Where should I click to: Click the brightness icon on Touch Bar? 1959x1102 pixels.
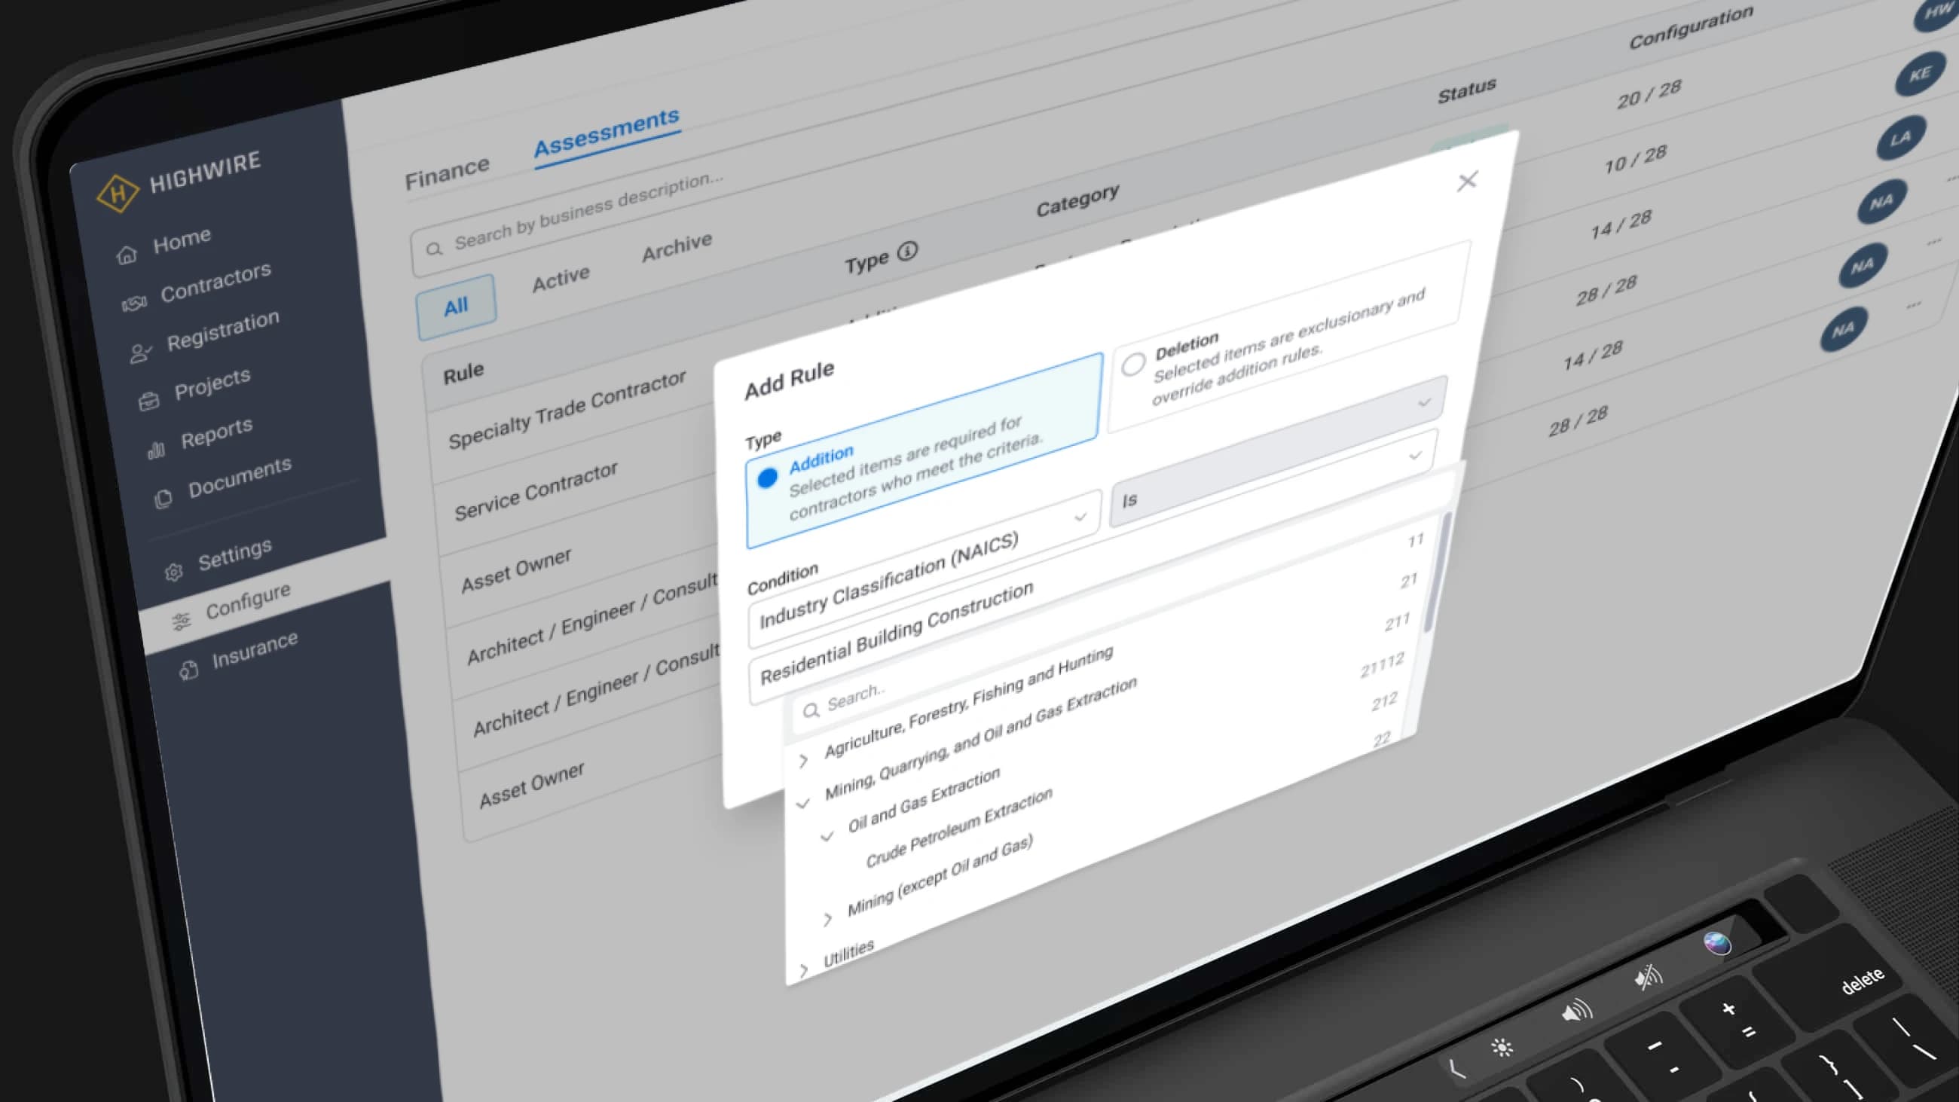coord(1501,1048)
